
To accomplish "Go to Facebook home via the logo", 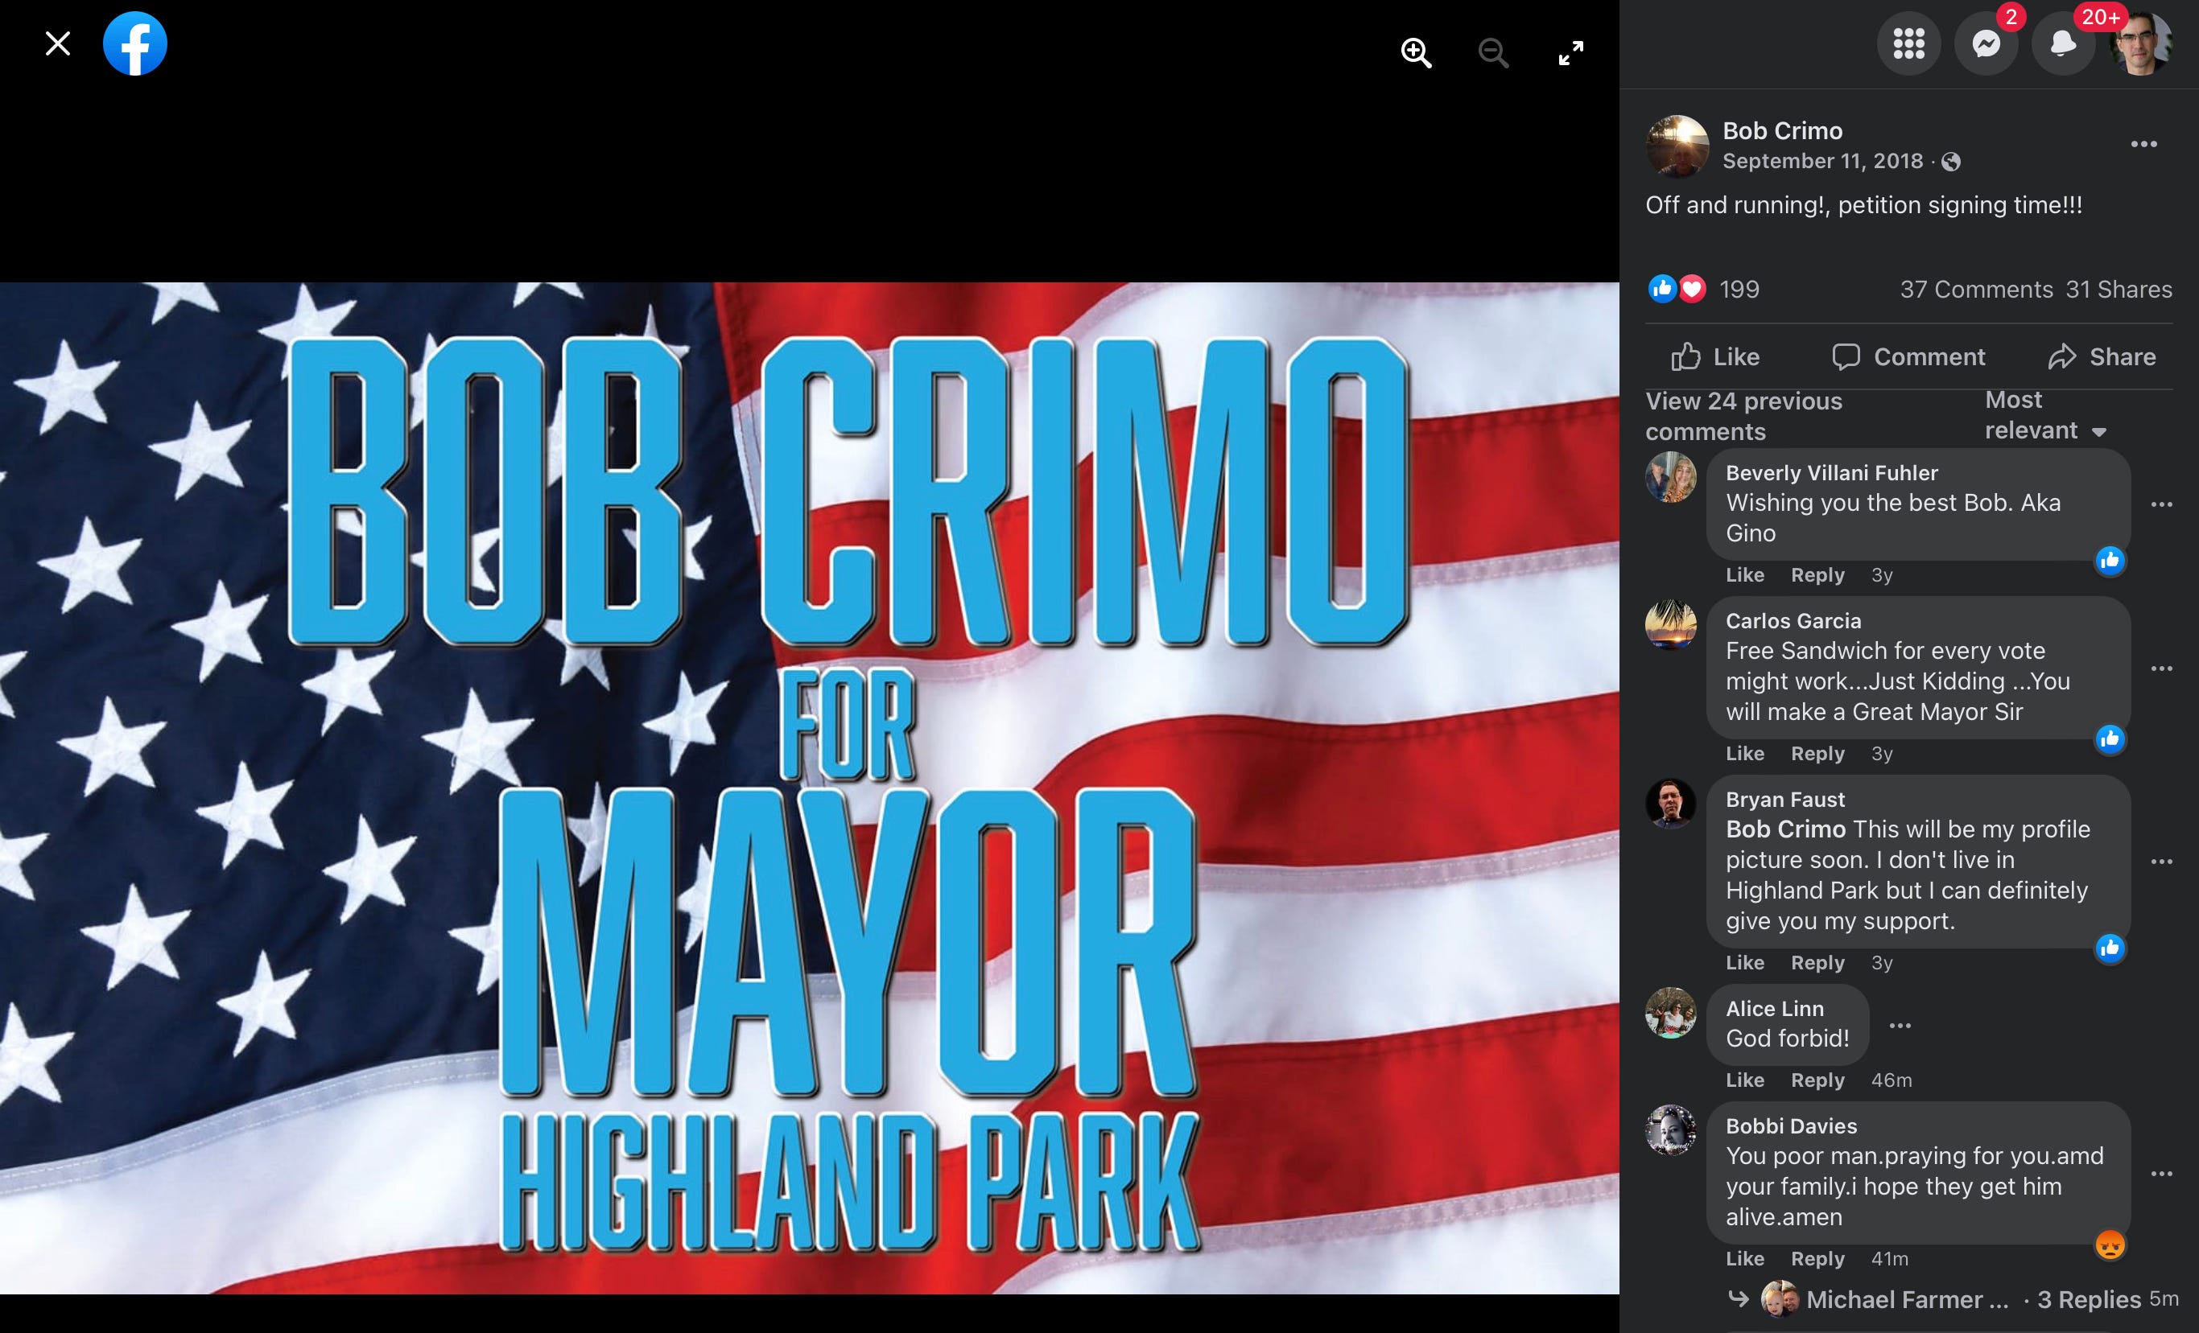I will pos(134,43).
